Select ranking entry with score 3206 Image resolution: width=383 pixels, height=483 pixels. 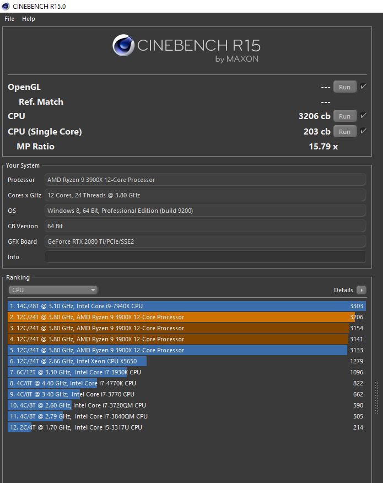(187, 317)
